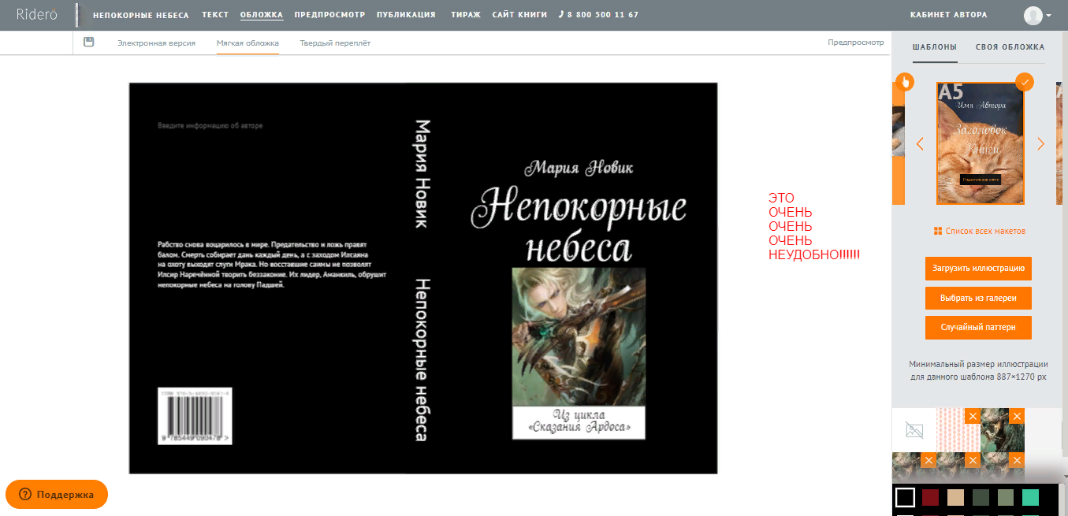Open the Текст menu item
1068x516 pixels.
pyautogui.click(x=214, y=15)
